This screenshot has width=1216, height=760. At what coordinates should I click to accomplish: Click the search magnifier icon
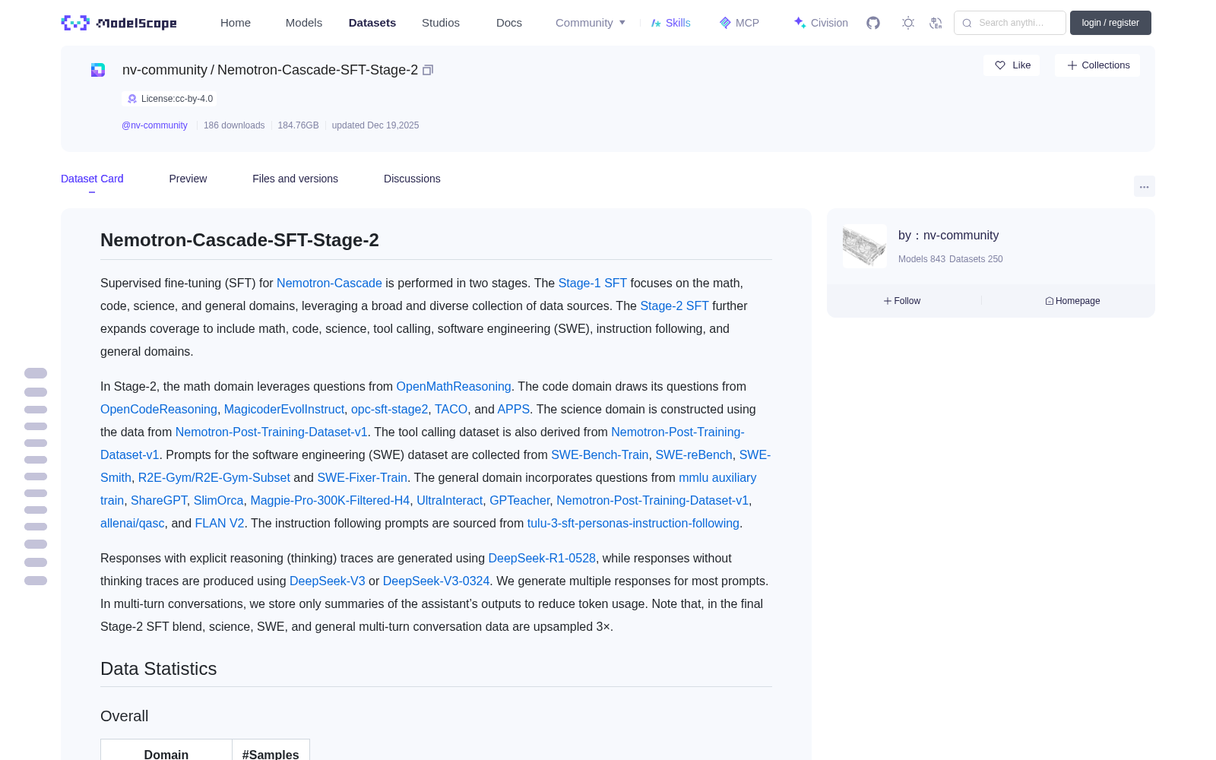tap(967, 23)
